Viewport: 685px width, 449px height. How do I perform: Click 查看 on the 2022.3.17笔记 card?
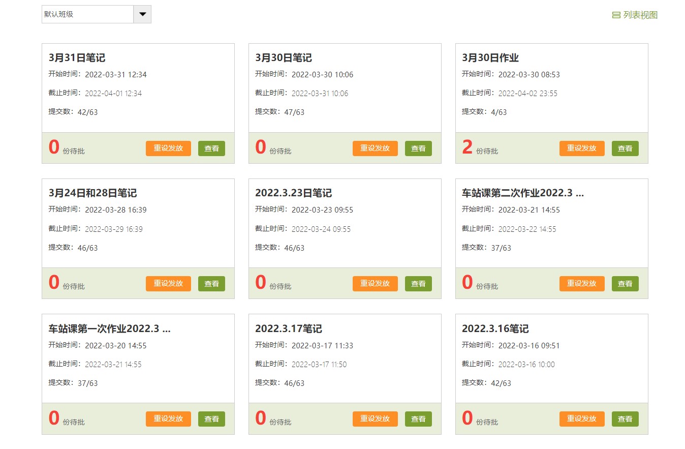pyautogui.click(x=418, y=419)
